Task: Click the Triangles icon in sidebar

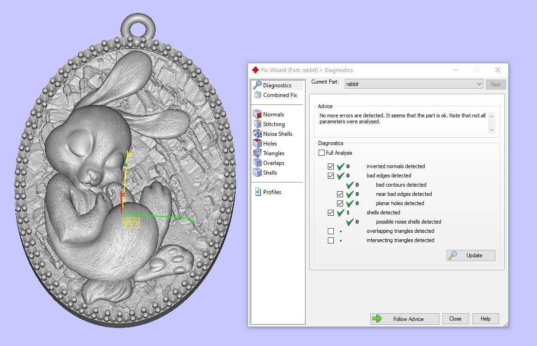Action: click(x=257, y=153)
